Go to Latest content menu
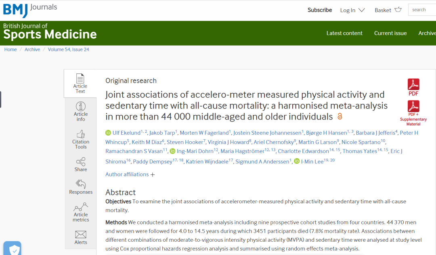436x255 pixels. pos(344,33)
